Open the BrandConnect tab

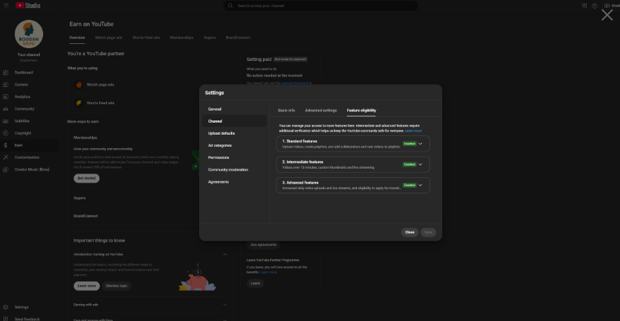coord(238,38)
